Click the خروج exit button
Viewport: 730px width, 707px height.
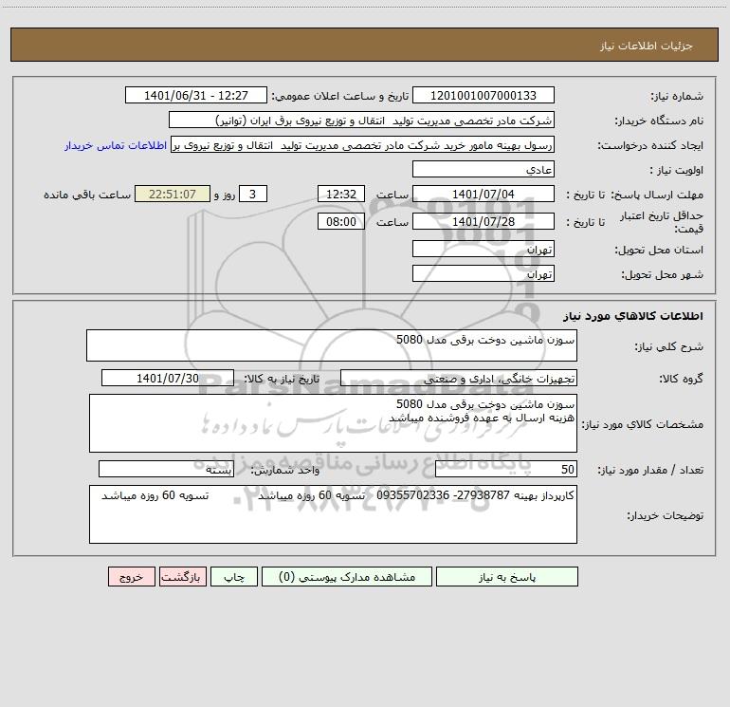[x=131, y=576]
